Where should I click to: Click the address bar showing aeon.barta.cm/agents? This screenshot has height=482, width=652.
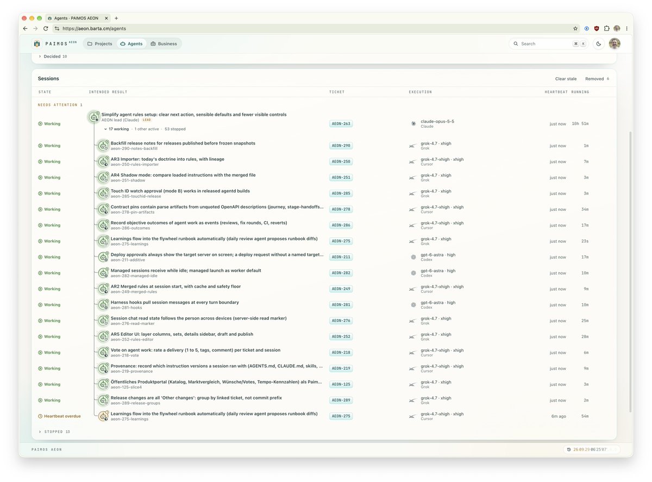tap(315, 28)
